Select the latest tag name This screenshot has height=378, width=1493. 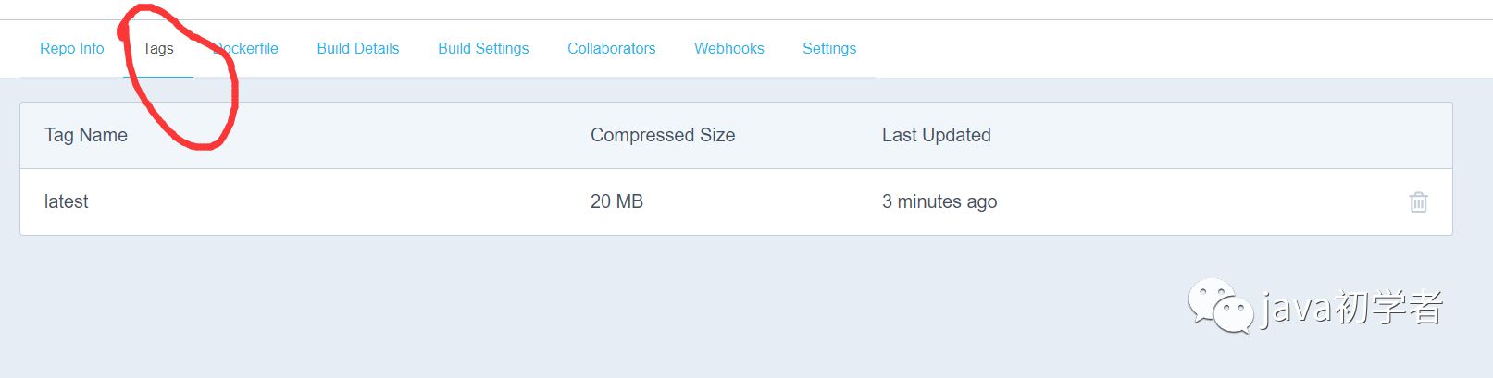[67, 201]
